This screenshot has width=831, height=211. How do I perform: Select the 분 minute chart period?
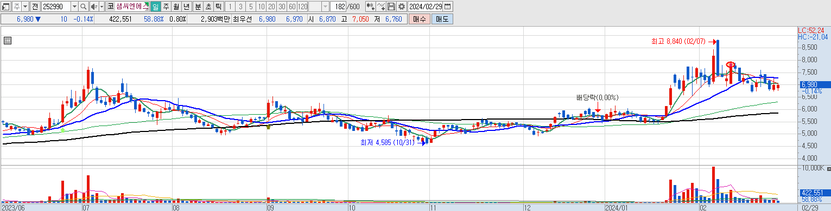pos(198,6)
